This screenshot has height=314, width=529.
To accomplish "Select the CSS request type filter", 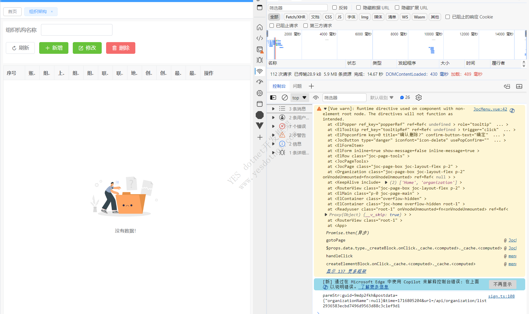I will [x=328, y=17].
